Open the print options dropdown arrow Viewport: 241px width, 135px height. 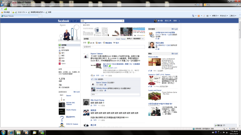(210, 16)
